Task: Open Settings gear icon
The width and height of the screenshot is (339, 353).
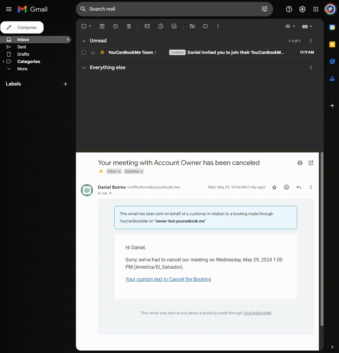Action: (302, 9)
